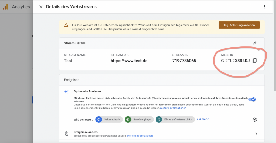The image size is (276, 143).
Task: Click the Ereignisse ändern hand icon
Action: coord(67,134)
